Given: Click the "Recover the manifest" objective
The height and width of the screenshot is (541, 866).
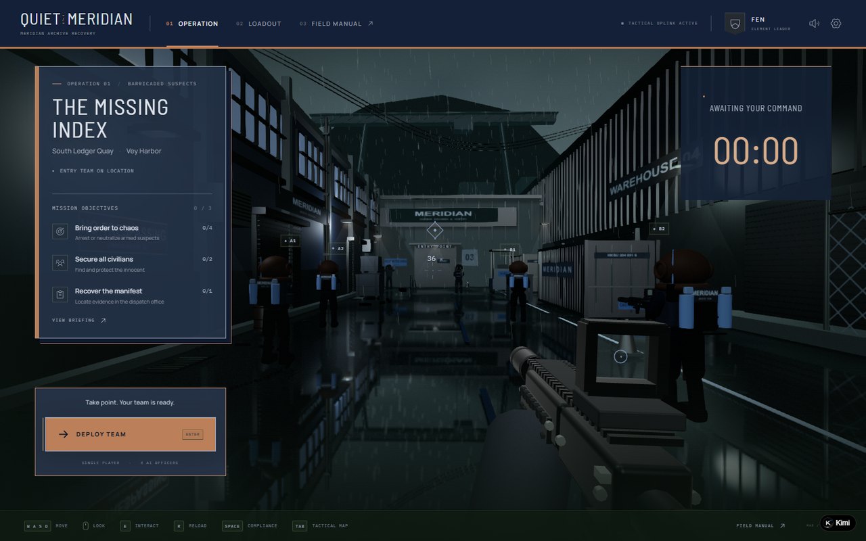Looking at the screenshot, I should click(x=132, y=296).
